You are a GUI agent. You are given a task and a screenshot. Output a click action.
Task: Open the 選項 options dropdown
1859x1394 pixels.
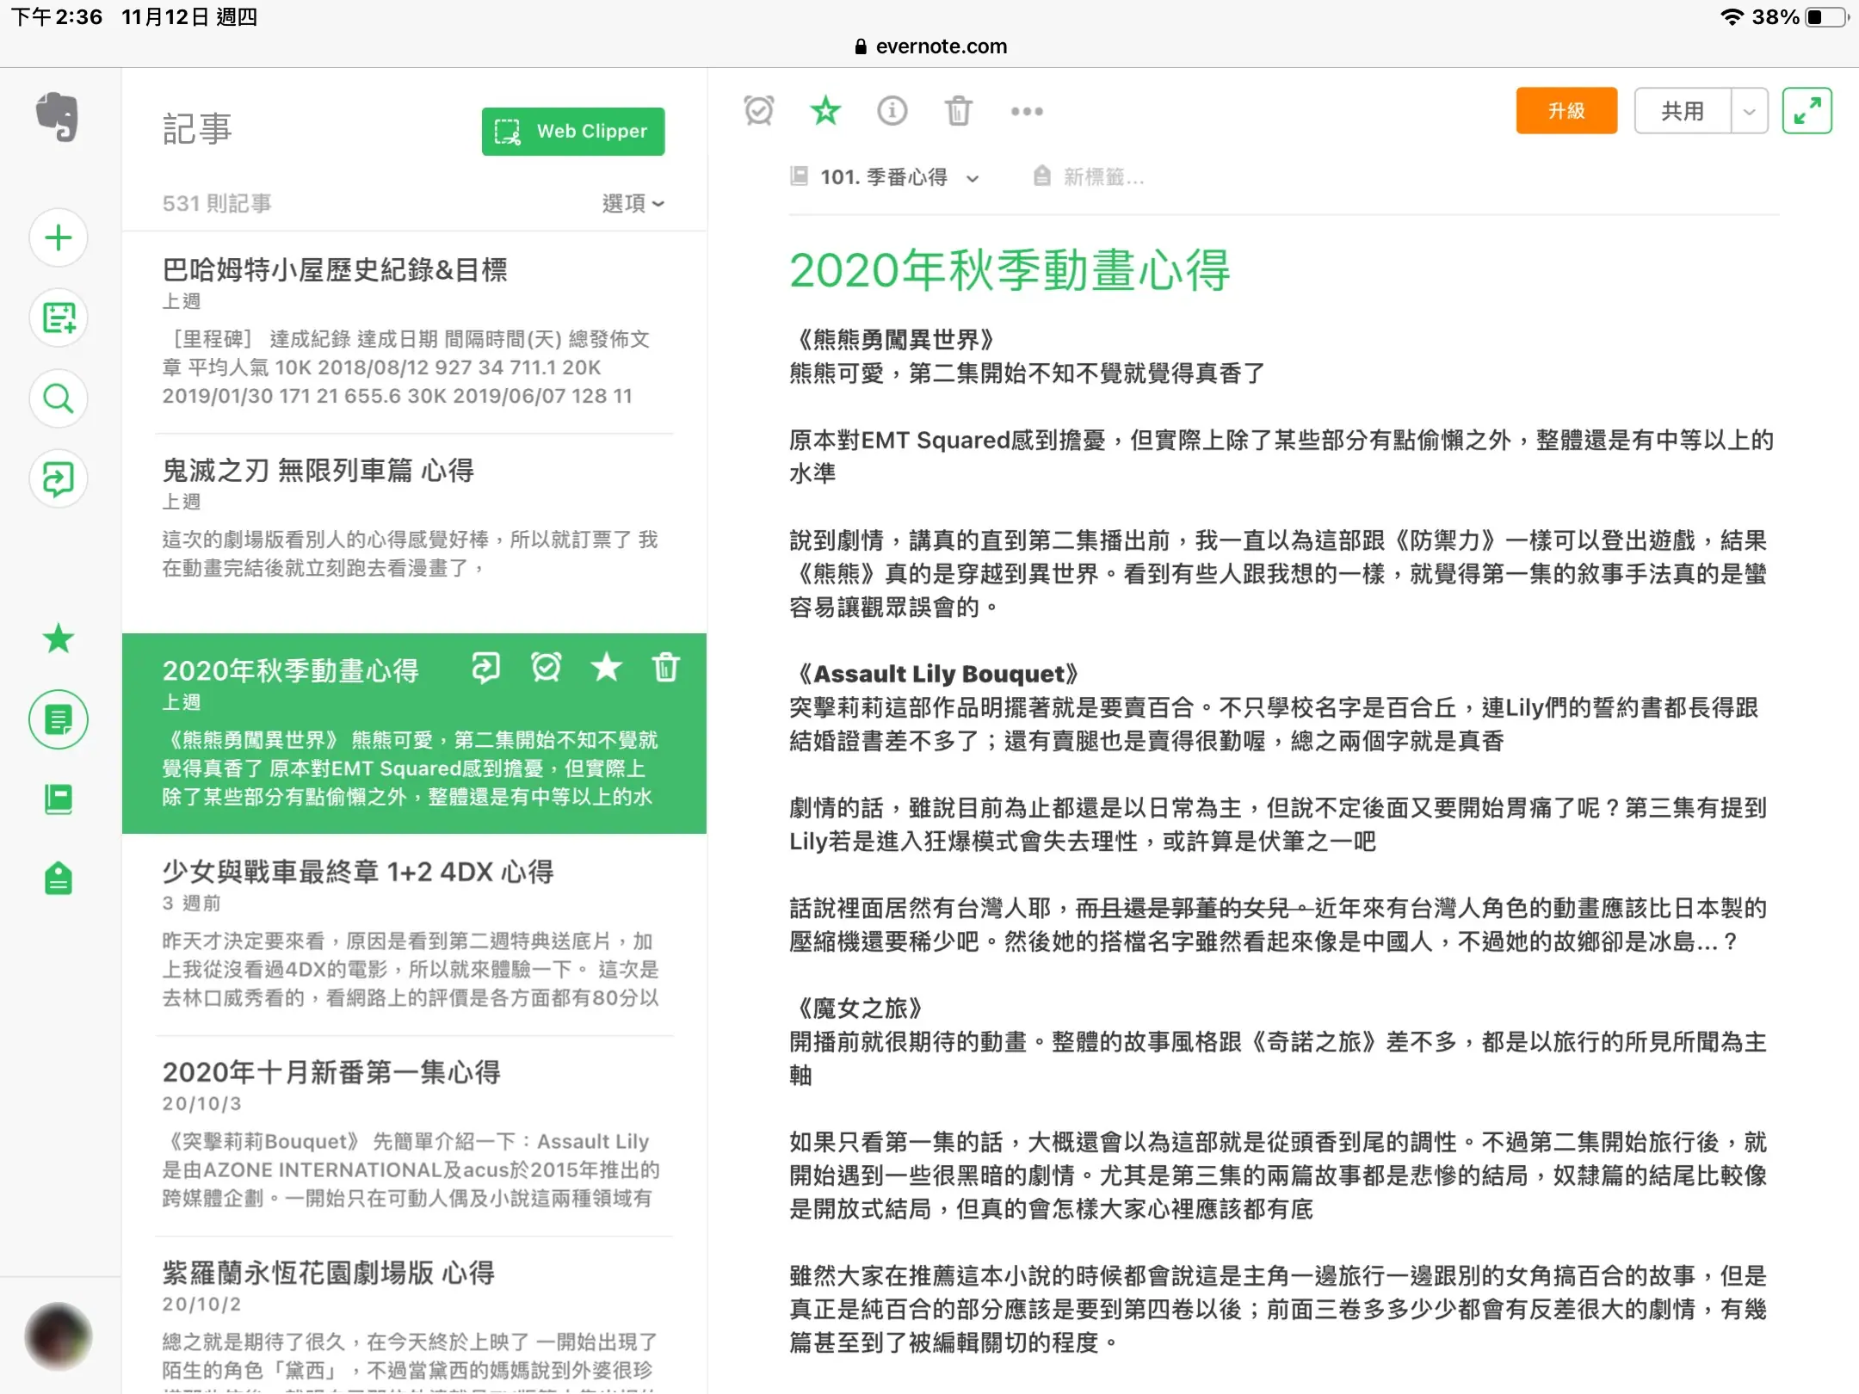633,203
